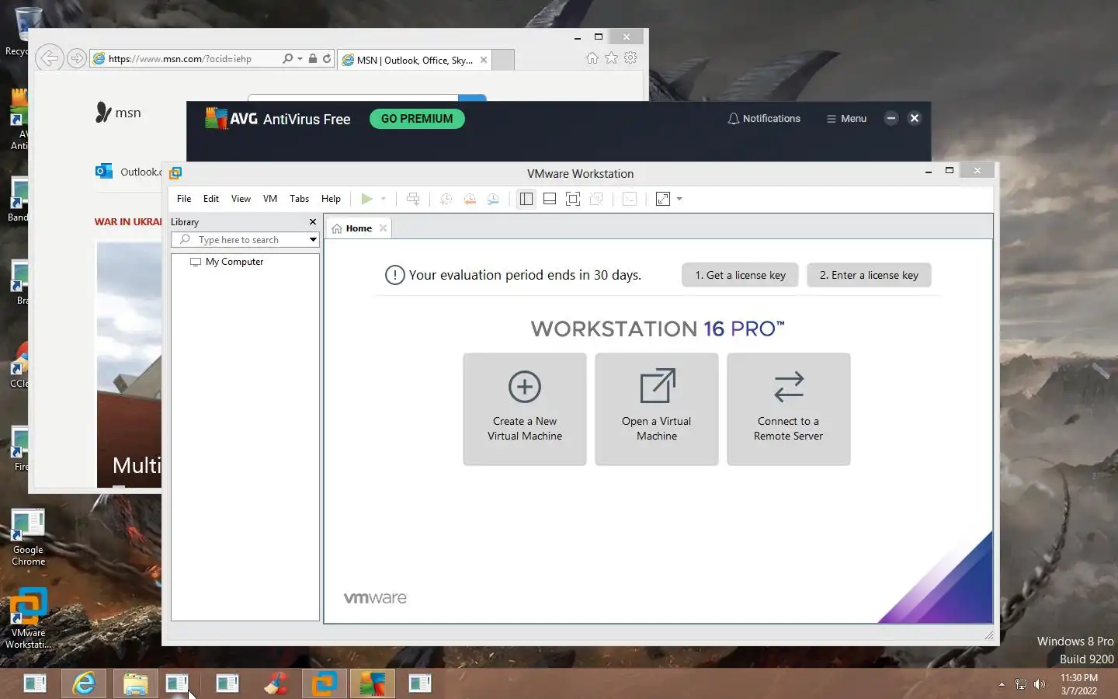Open the VM menu
The width and height of the screenshot is (1118, 699).
pyautogui.click(x=270, y=199)
